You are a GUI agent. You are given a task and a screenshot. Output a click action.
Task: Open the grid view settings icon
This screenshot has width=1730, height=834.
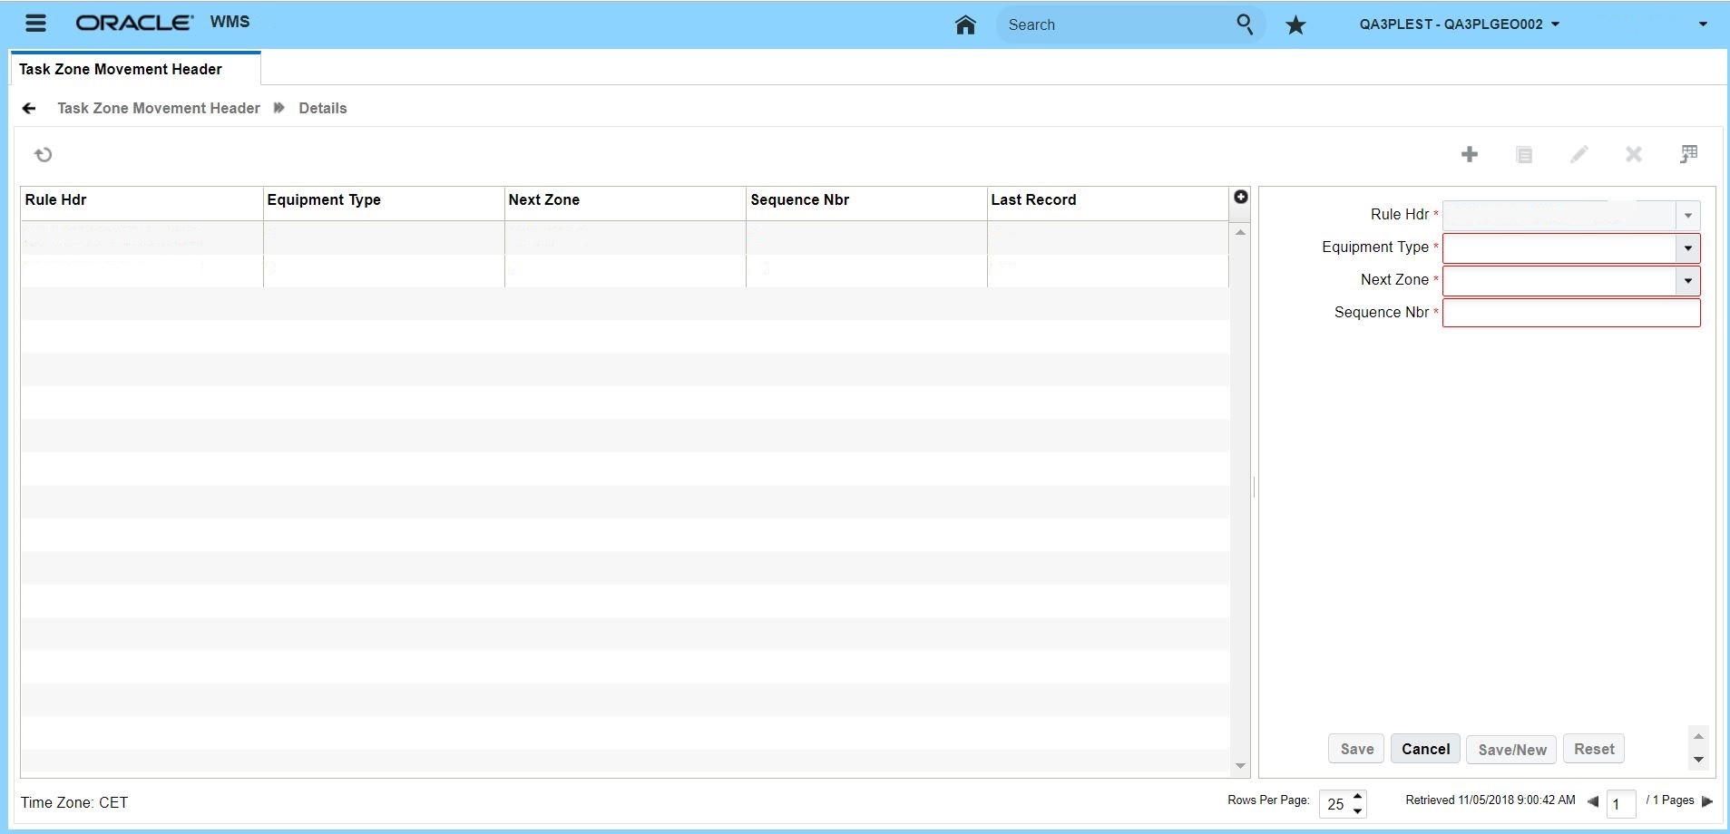[x=1688, y=154]
